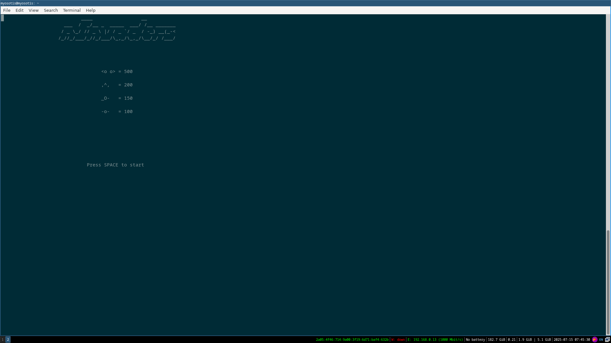Click the Press SPACE to start text
The width and height of the screenshot is (611, 343).
[115, 165]
